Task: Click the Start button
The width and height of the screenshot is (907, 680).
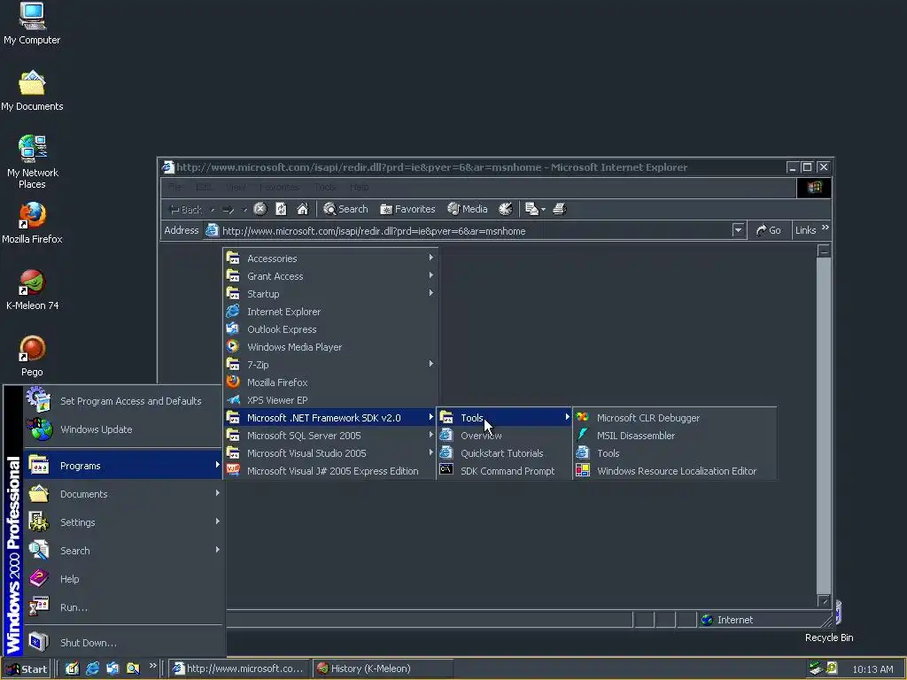Action: [x=27, y=669]
